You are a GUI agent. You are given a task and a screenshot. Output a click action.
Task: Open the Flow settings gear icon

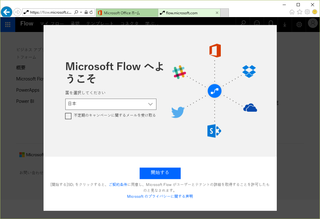pos(299,25)
